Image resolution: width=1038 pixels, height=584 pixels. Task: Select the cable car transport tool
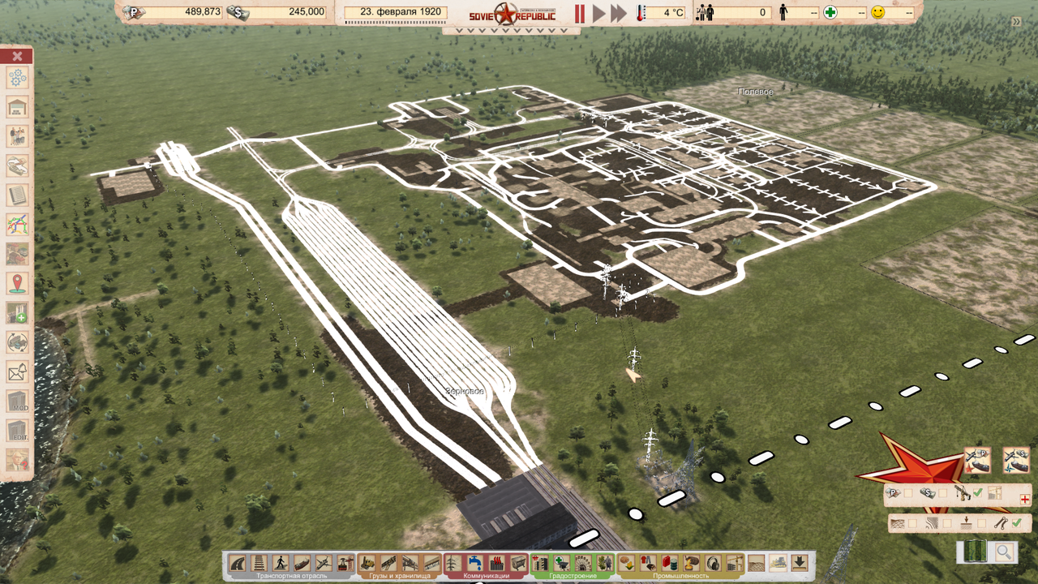coord(345,563)
